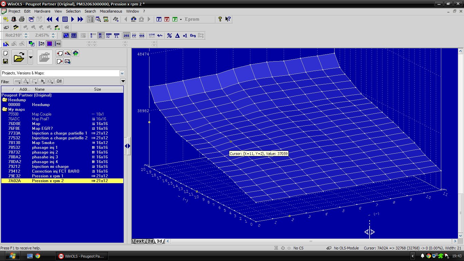Click the print icon in the toolbar
Screen dimensions: 464x261
click(x=22, y=19)
